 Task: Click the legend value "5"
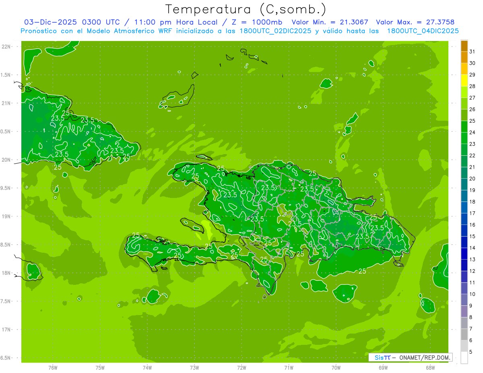[x=471, y=352]
